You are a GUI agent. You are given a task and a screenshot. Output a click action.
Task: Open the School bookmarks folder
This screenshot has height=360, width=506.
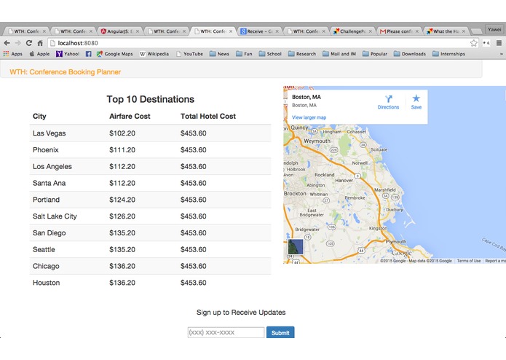[270, 54]
